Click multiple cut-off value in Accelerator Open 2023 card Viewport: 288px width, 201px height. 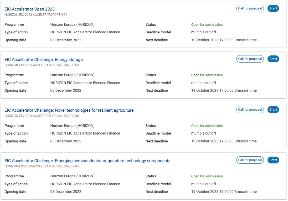point(203,32)
